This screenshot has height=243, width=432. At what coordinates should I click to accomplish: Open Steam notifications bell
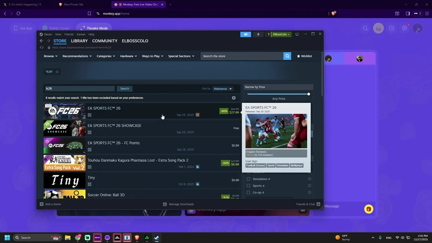[258, 34]
